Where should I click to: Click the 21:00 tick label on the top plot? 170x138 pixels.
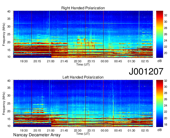click(x=51, y=61)
